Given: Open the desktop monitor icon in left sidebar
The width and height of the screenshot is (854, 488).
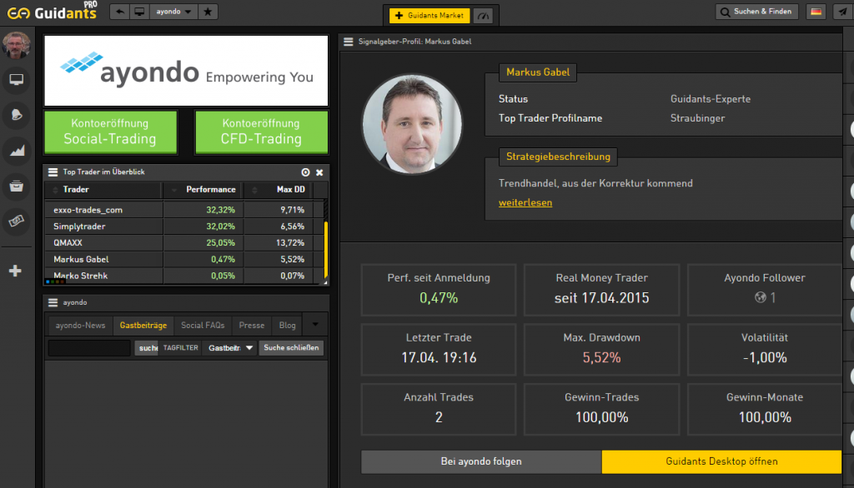Looking at the screenshot, I should coord(15,80).
